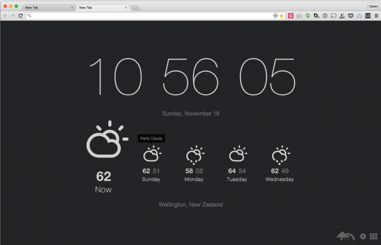Reload the page
The image size is (381, 245).
pyautogui.click(x=21, y=16)
